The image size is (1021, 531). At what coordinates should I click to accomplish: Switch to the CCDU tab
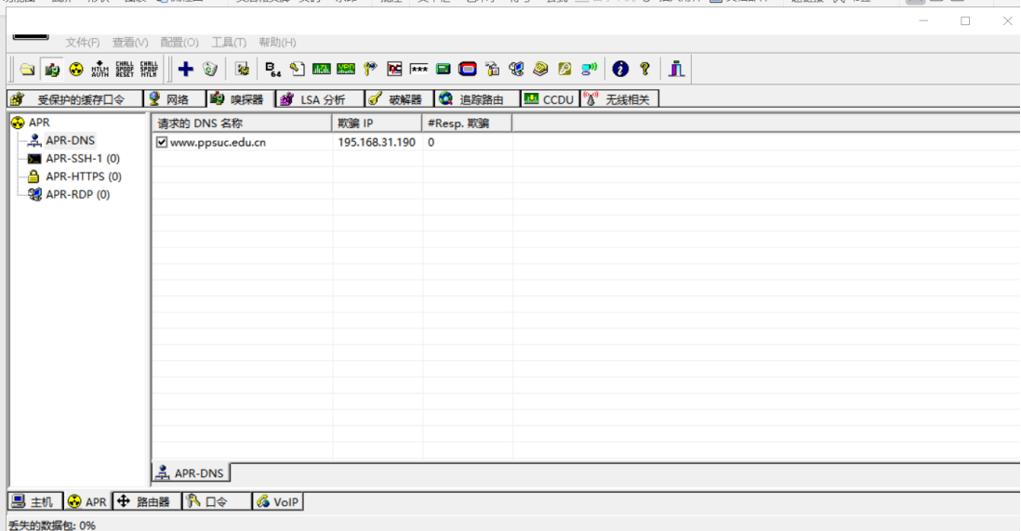[x=550, y=99]
